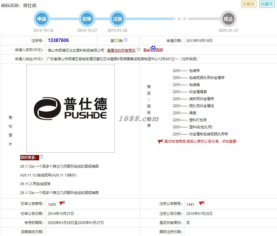
Task: Select goods item 2201 包装绳
Action: point(186,85)
